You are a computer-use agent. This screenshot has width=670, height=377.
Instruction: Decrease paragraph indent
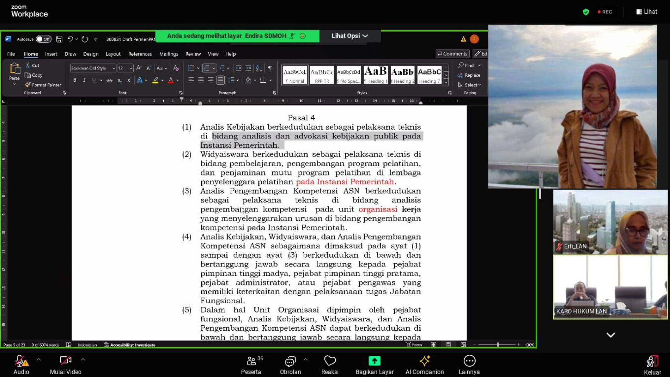[239, 68]
